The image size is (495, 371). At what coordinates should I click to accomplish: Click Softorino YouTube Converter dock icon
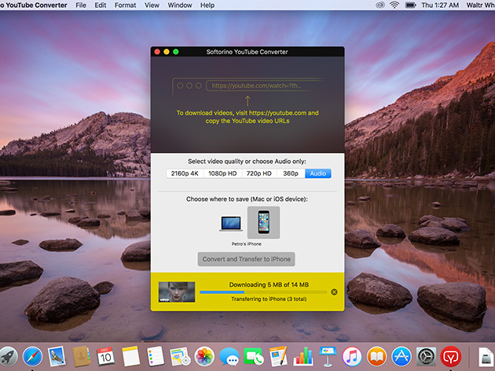click(x=450, y=357)
